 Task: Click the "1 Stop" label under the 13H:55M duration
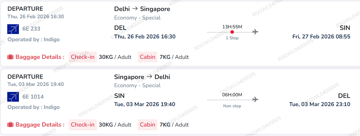232,38
